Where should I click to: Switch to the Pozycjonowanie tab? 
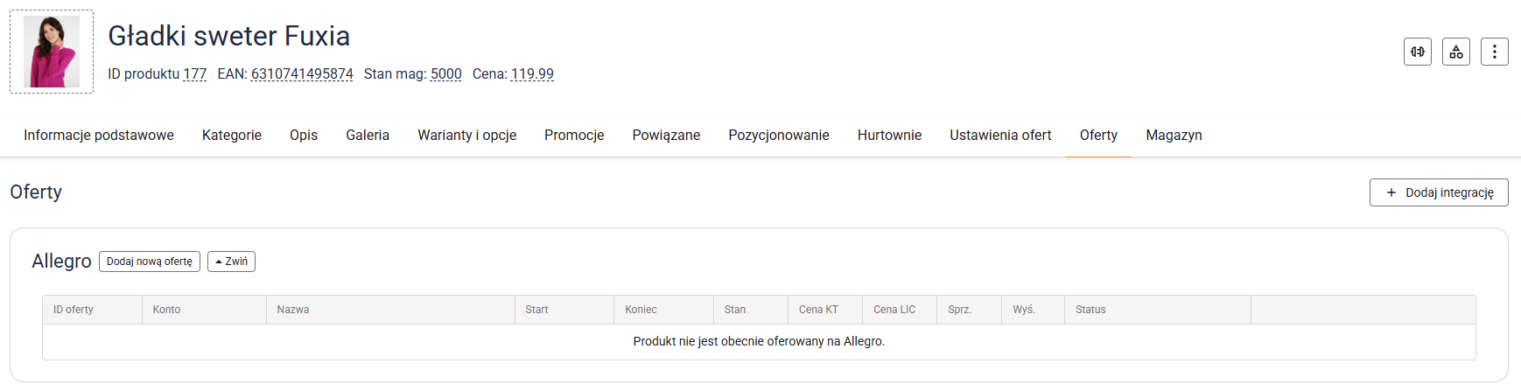[779, 135]
